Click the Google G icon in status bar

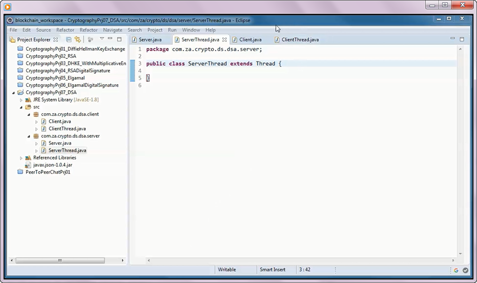pyautogui.click(x=456, y=270)
